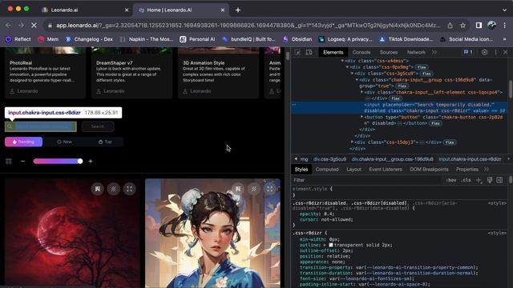513x288 pixels.
Task: Click the disabled Search button
Action: click(98, 126)
